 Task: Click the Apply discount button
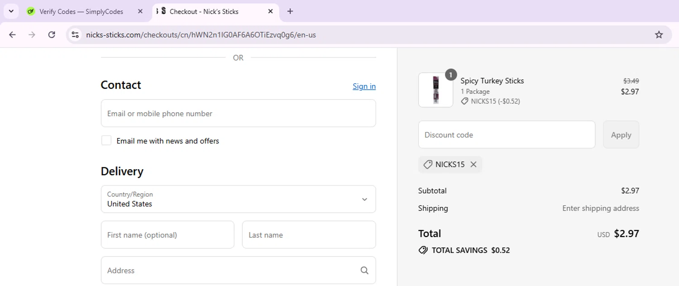click(x=621, y=134)
